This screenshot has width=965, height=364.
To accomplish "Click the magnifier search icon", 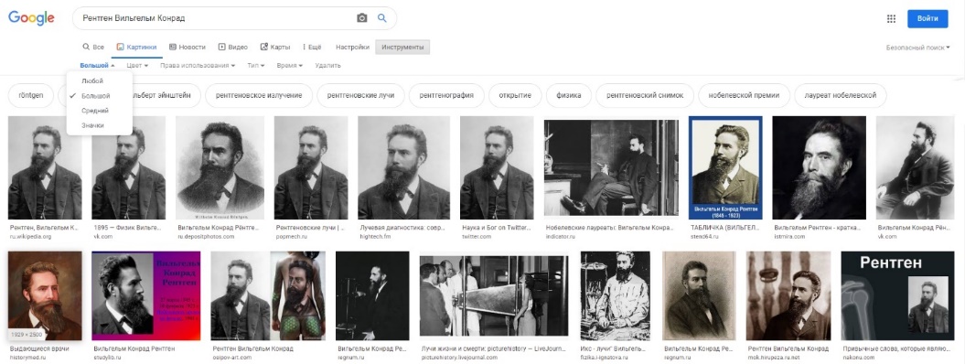I will [x=382, y=18].
